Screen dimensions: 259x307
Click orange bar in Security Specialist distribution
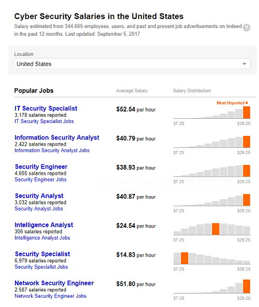(x=184, y=258)
